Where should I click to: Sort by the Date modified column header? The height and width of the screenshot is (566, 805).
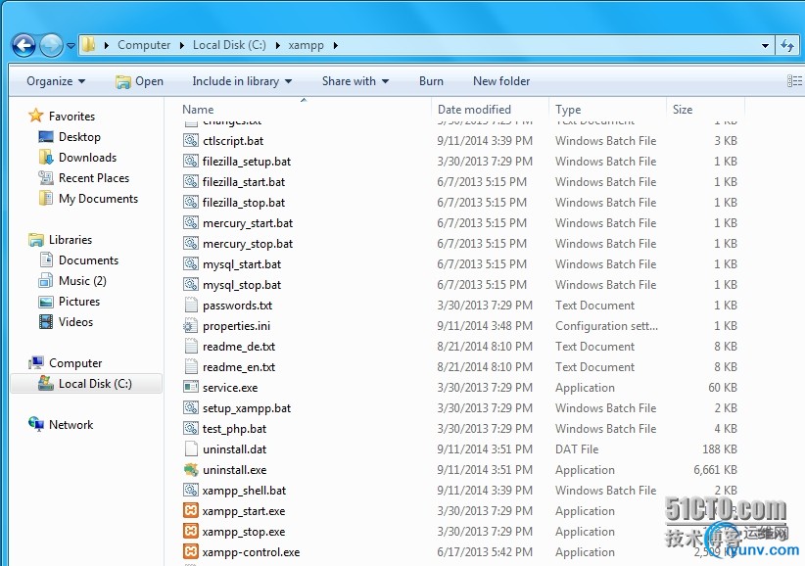[474, 110]
